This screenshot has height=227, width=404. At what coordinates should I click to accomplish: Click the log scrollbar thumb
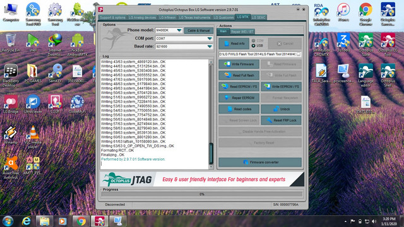pyautogui.click(x=211, y=153)
